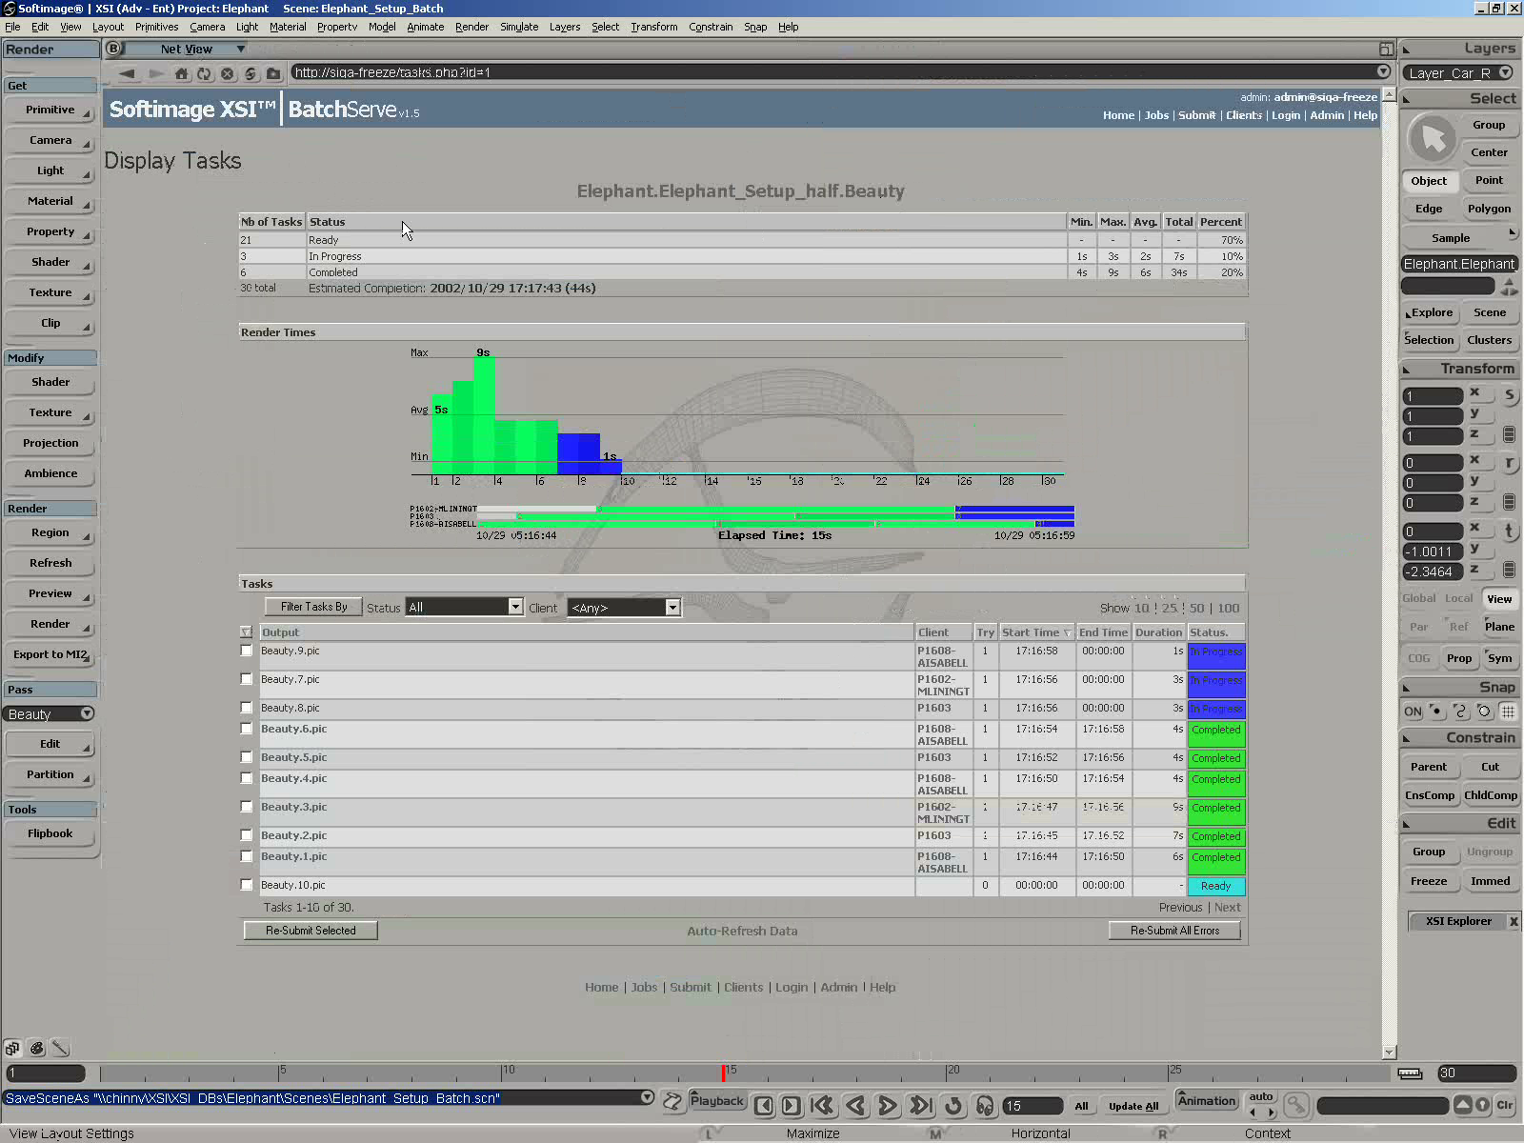Click the browser back arrow in Net View
This screenshot has height=1143, width=1524.
tap(127, 73)
